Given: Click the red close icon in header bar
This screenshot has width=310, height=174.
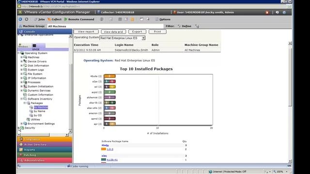Looking at the screenshot, I should [267, 13].
